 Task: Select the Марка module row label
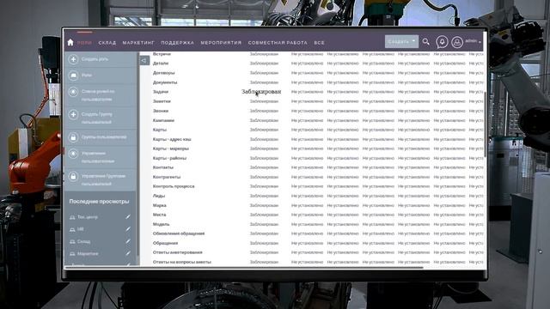[160, 205]
